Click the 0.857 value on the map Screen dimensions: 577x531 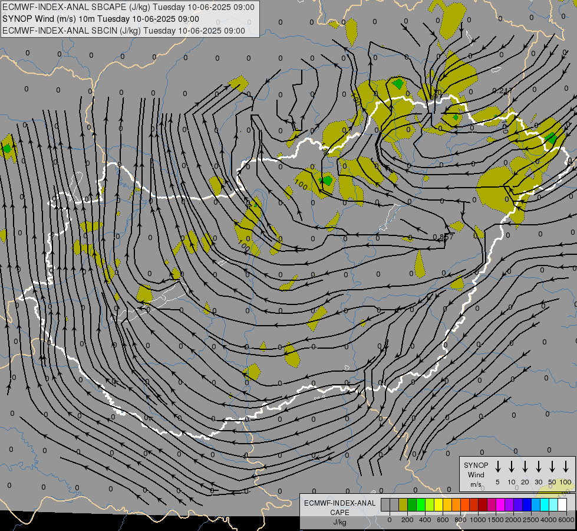pyautogui.click(x=443, y=237)
